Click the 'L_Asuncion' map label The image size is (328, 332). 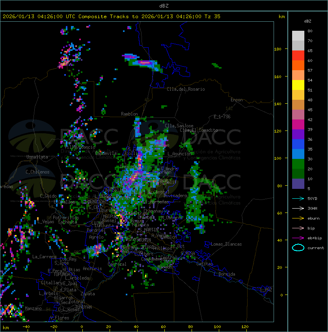click(179, 154)
